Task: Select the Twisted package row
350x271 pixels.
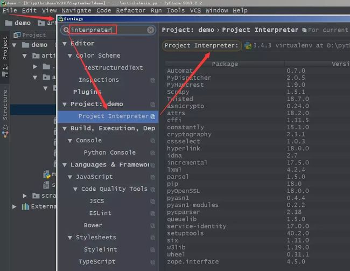Action: (257, 99)
